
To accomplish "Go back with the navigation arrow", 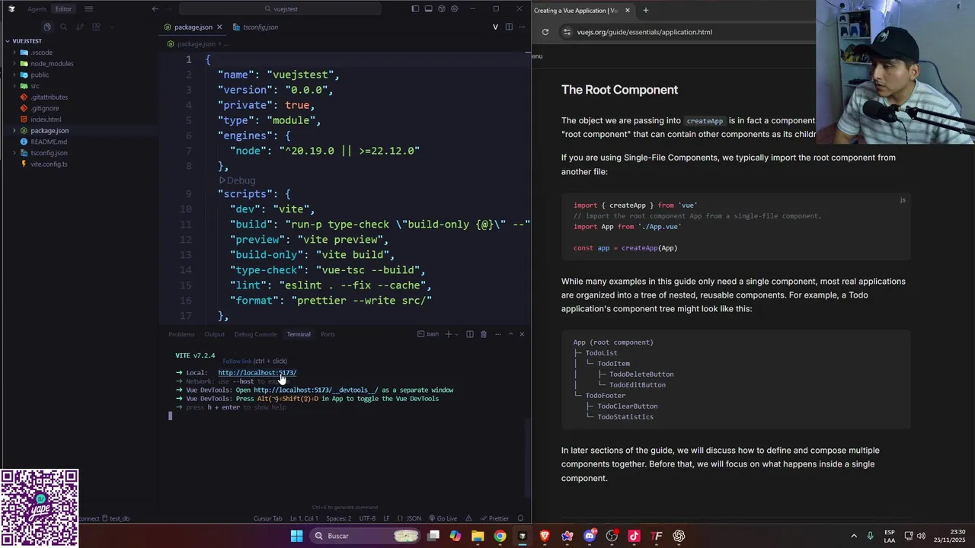I will (x=155, y=9).
